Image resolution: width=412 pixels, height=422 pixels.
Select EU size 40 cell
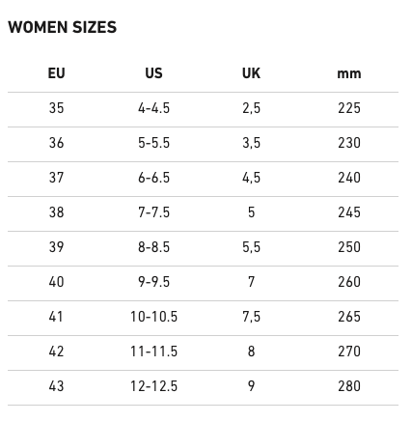(x=56, y=282)
